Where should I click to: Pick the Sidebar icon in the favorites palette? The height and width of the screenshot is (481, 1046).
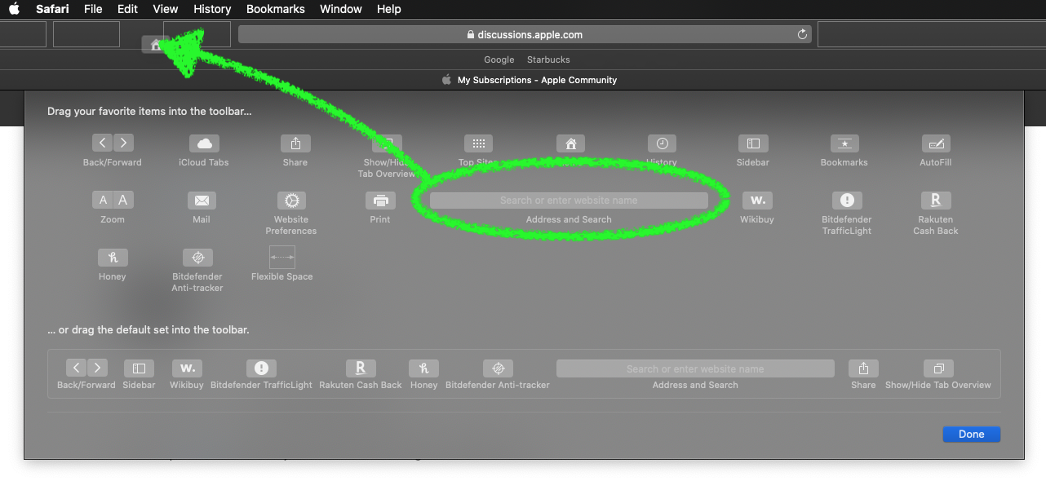[x=753, y=143]
